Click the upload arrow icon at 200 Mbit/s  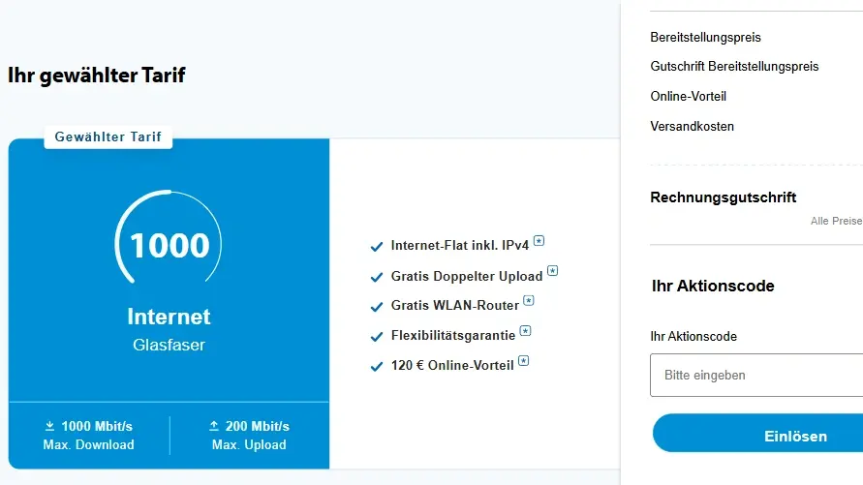point(214,426)
